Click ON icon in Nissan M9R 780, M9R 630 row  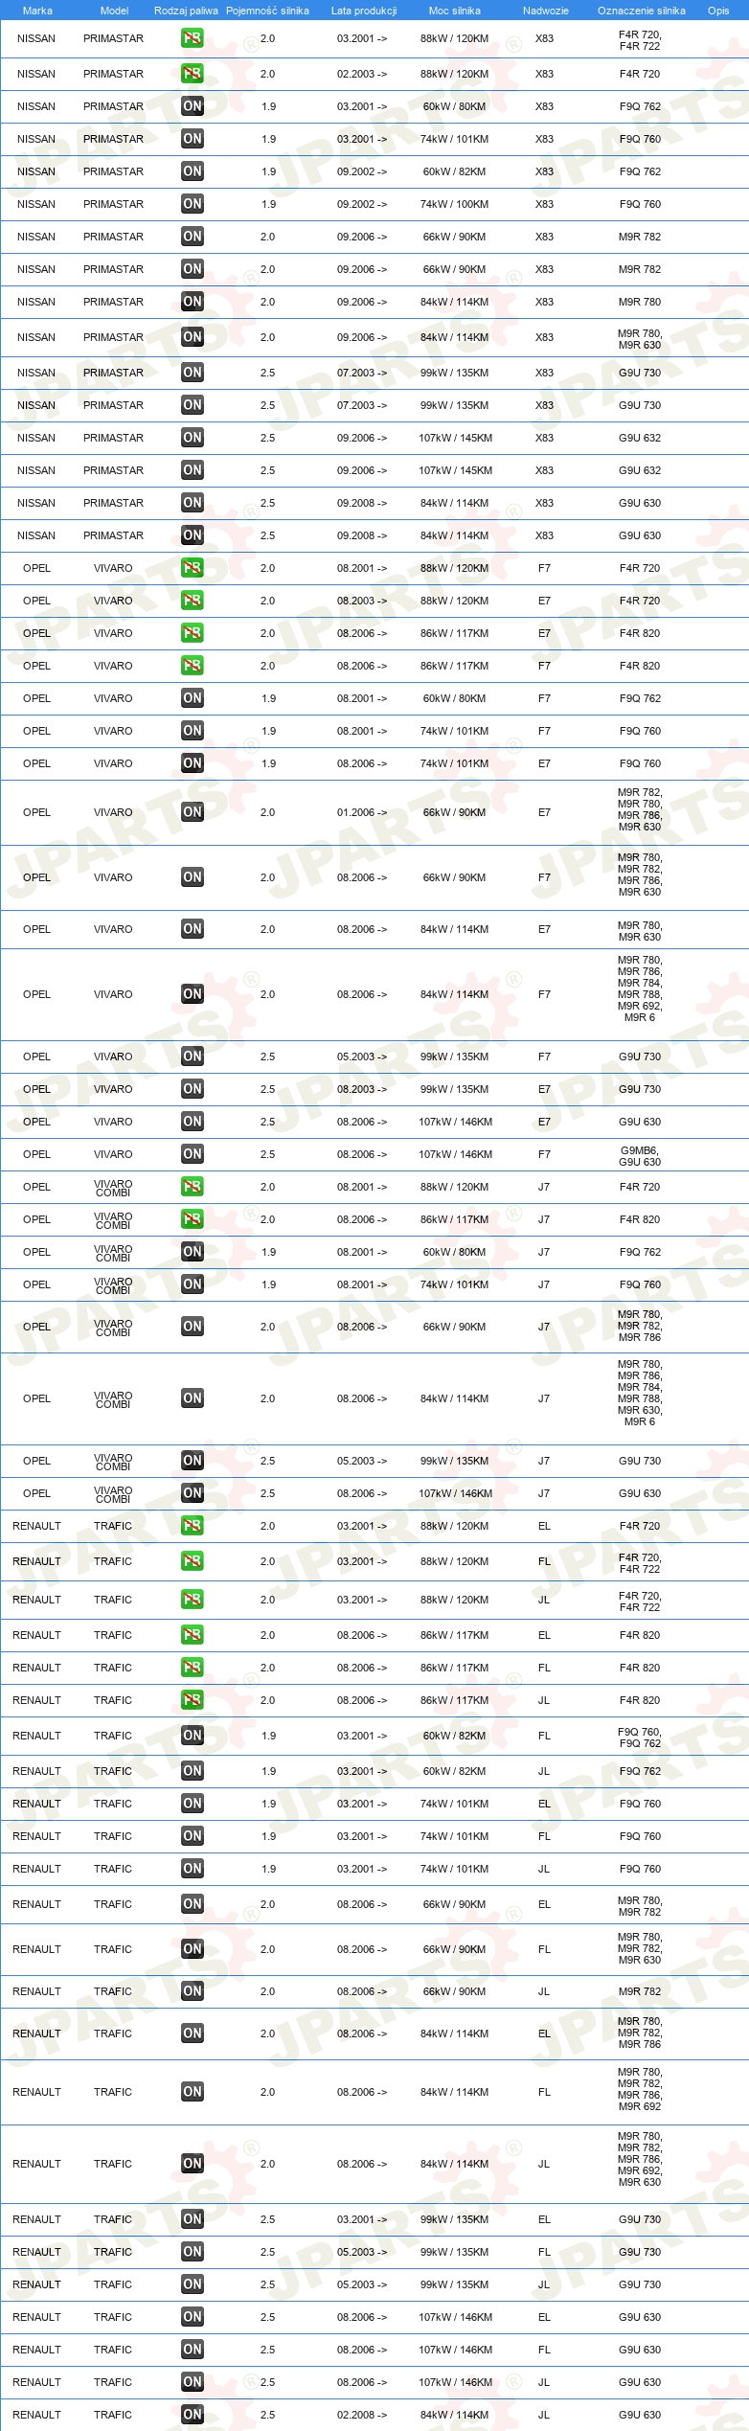(193, 337)
